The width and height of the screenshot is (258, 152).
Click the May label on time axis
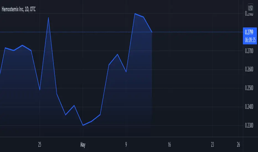tap(83, 145)
